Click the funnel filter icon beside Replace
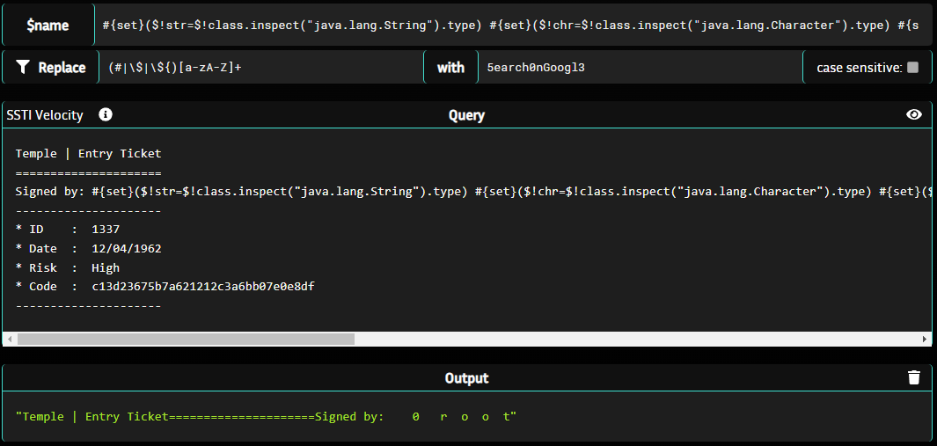The width and height of the screenshot is (937, 446). (23, 67)
